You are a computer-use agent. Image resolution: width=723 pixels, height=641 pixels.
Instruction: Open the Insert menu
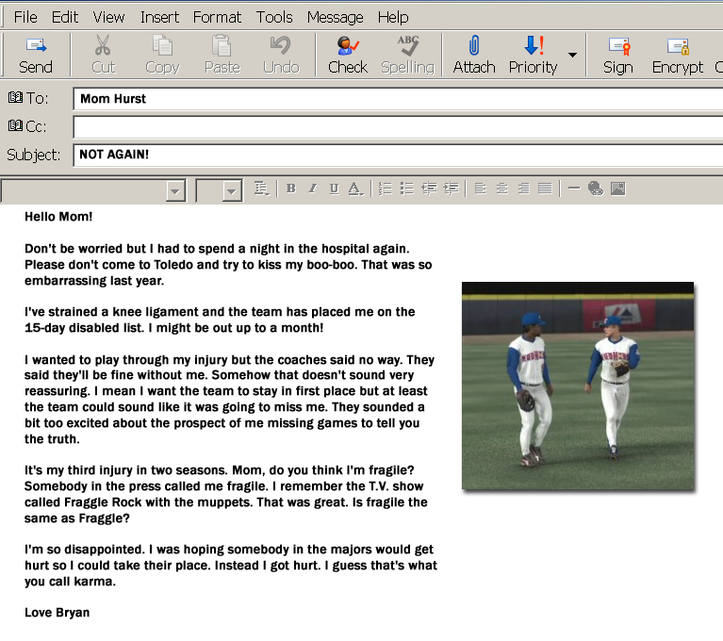click(159, 17)
